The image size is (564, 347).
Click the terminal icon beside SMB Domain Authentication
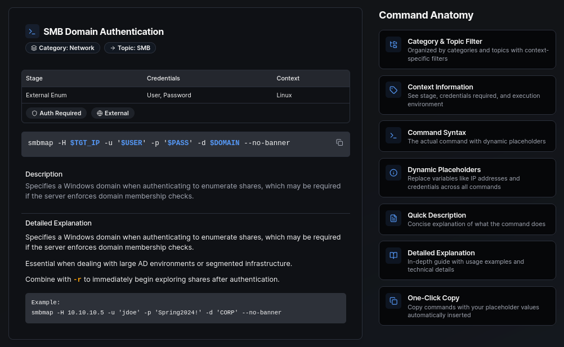pyautogui.click(x=32, y=31)
